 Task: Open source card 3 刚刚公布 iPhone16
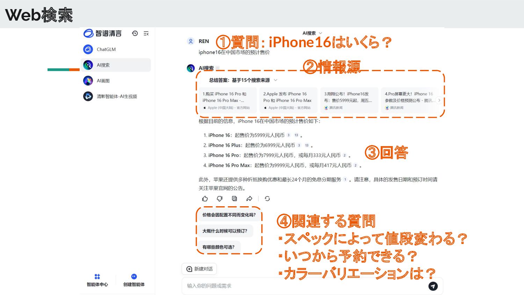(x=349, y=100)
